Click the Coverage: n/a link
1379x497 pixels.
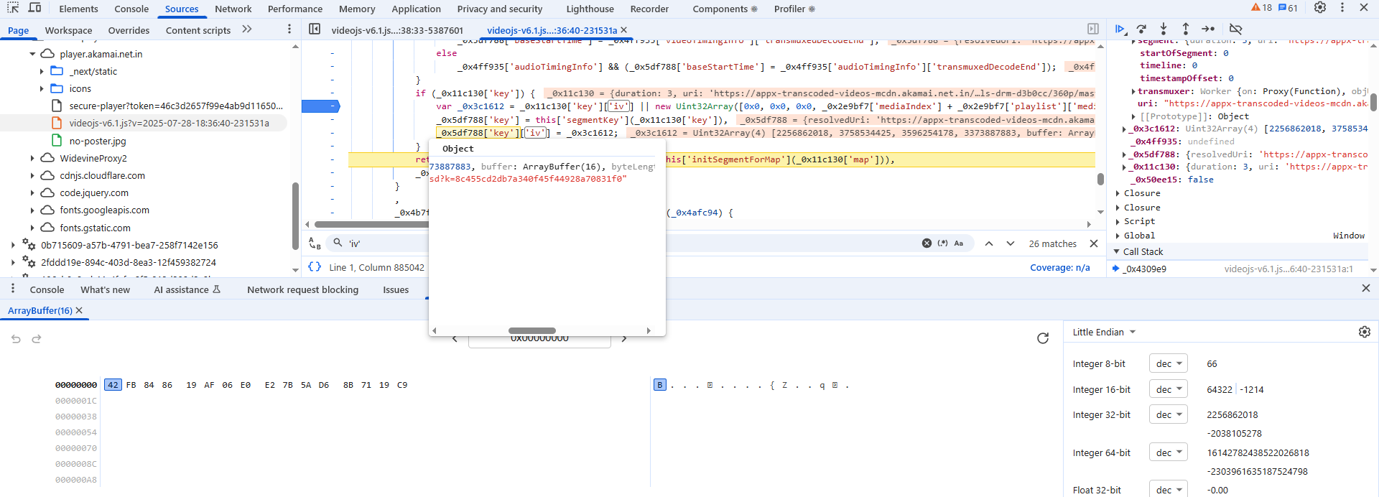(x=1059, y=267)
